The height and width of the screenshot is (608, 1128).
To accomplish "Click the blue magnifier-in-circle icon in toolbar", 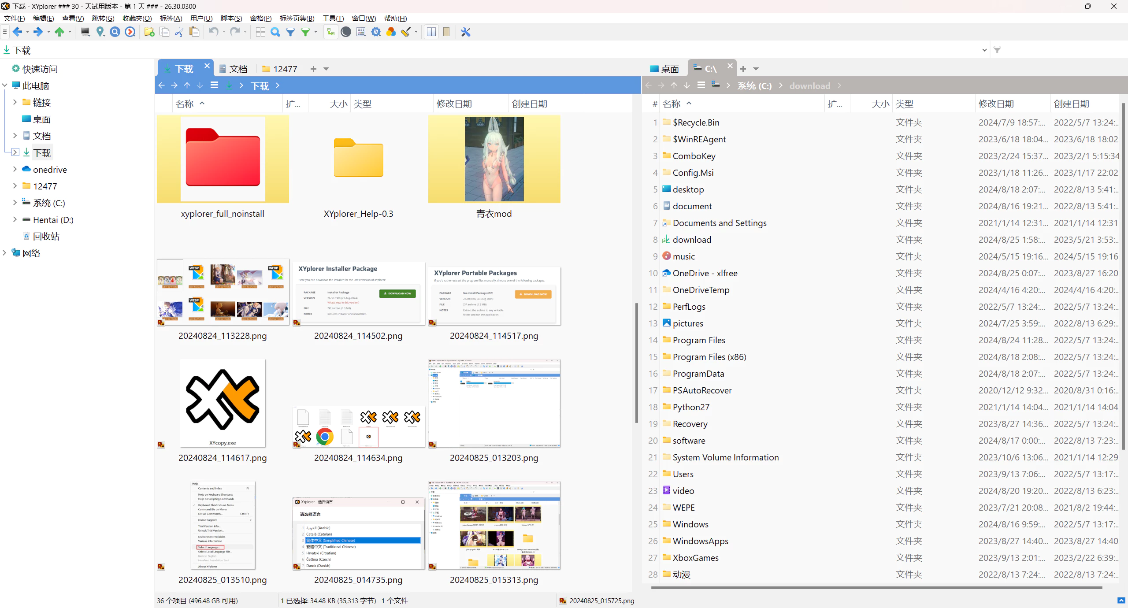I will coord(115,32).
